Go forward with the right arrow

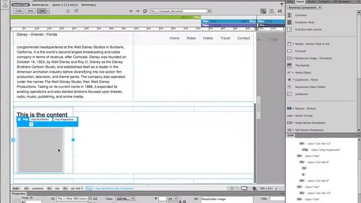click(x=138, y=11)
